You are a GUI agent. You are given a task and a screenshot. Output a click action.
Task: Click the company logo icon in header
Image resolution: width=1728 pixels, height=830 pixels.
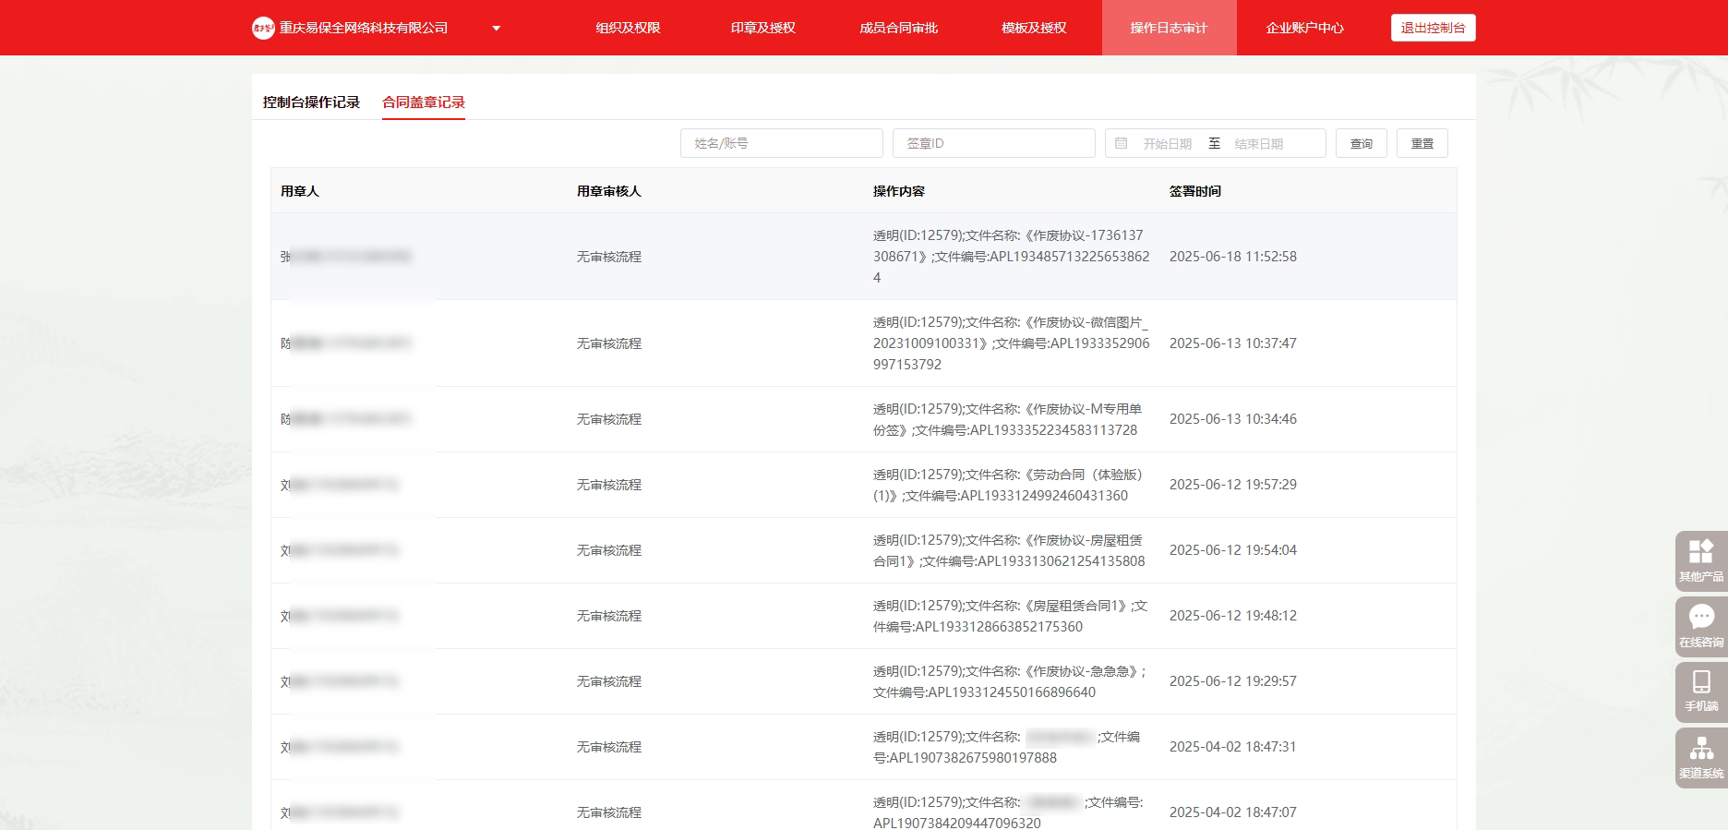pyautogui.click(x=263, y=28)
